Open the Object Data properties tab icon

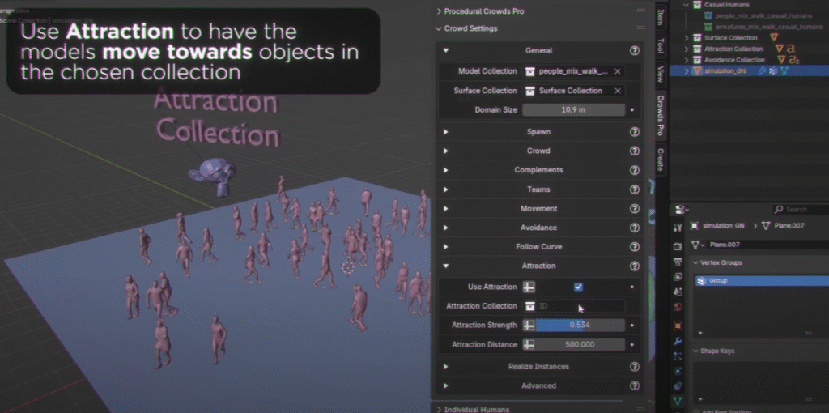678,401
